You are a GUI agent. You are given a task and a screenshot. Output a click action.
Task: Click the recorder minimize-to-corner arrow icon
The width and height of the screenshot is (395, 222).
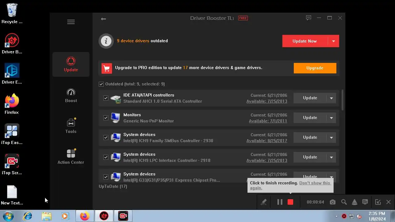coord(378,202)
